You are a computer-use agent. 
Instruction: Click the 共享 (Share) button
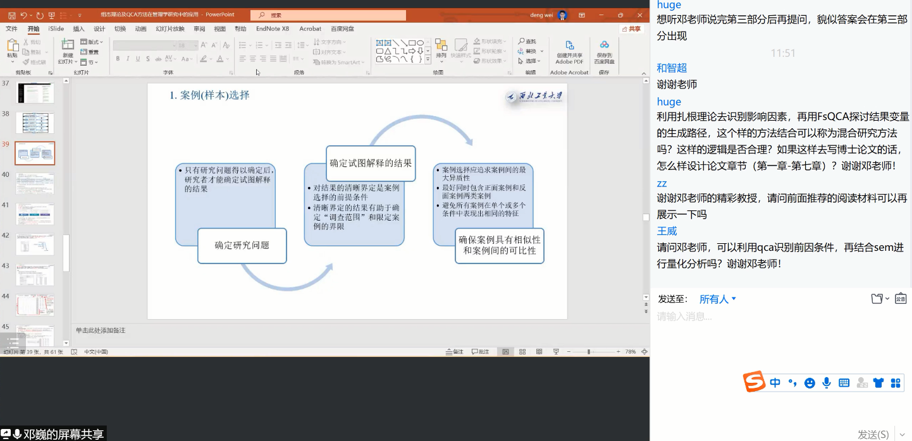[631, 28]
